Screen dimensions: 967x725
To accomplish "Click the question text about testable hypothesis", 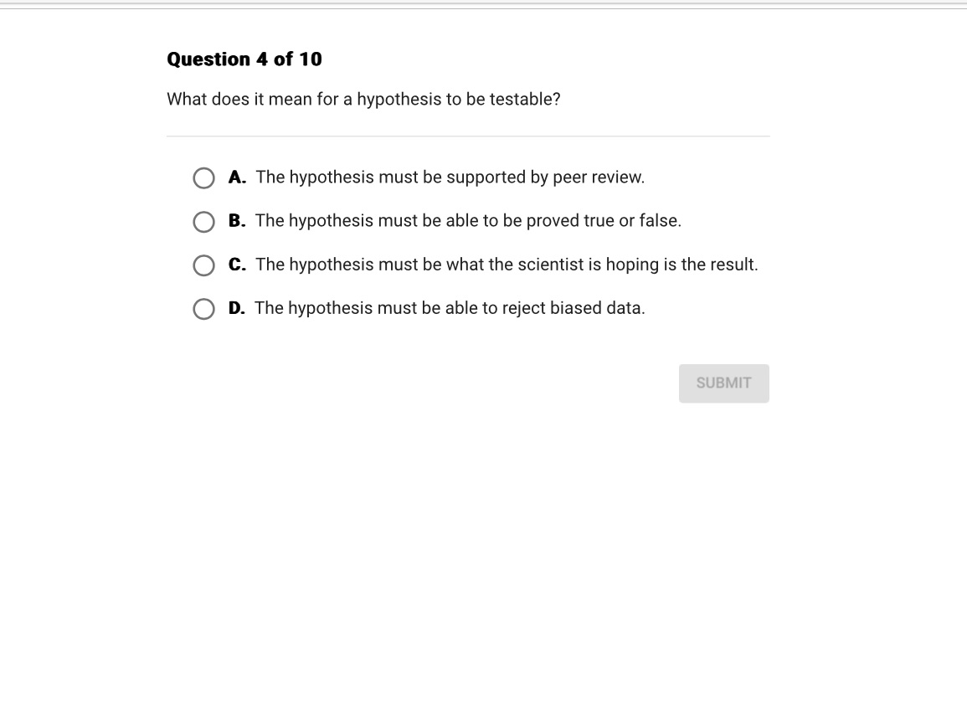I will pos(363,99).
